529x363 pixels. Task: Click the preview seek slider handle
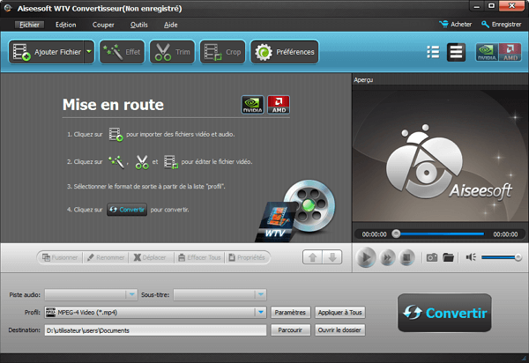[x=396, y=233]
